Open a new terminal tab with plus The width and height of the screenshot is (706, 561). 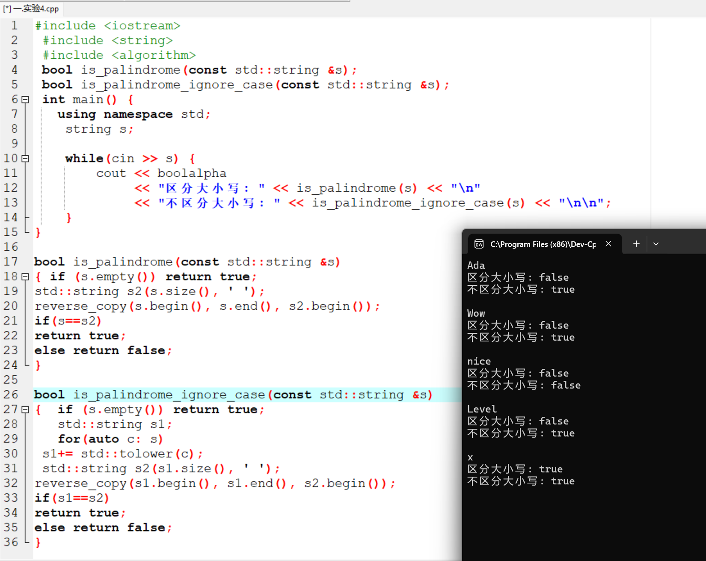tap(636, 244)
